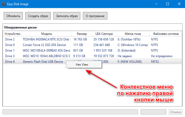Screen dimensions: 185x117
Task: Click the 35 156 656 128 sectors cell
Action: (104, 39)
